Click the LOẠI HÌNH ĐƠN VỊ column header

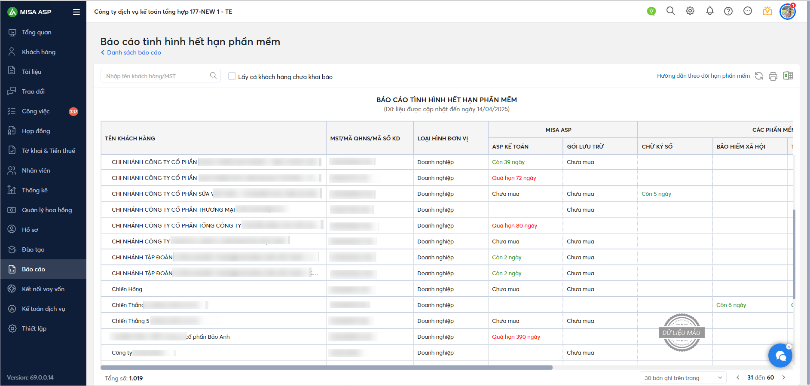451,138
